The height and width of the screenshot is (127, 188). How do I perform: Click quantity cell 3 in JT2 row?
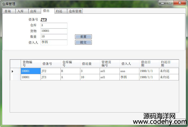coord(90,71)
